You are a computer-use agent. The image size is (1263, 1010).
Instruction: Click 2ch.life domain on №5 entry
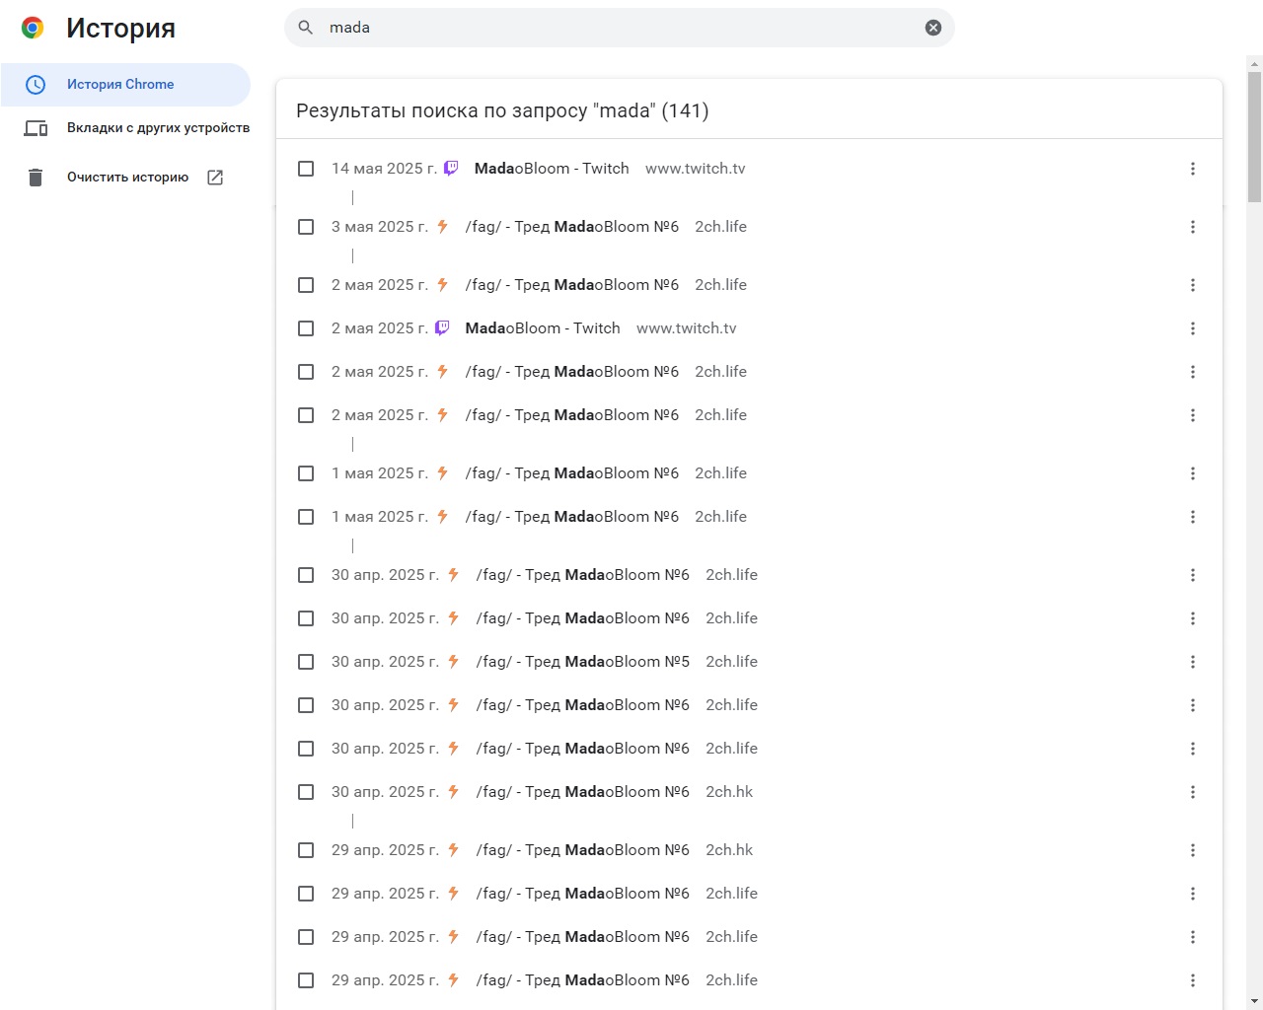732,662
